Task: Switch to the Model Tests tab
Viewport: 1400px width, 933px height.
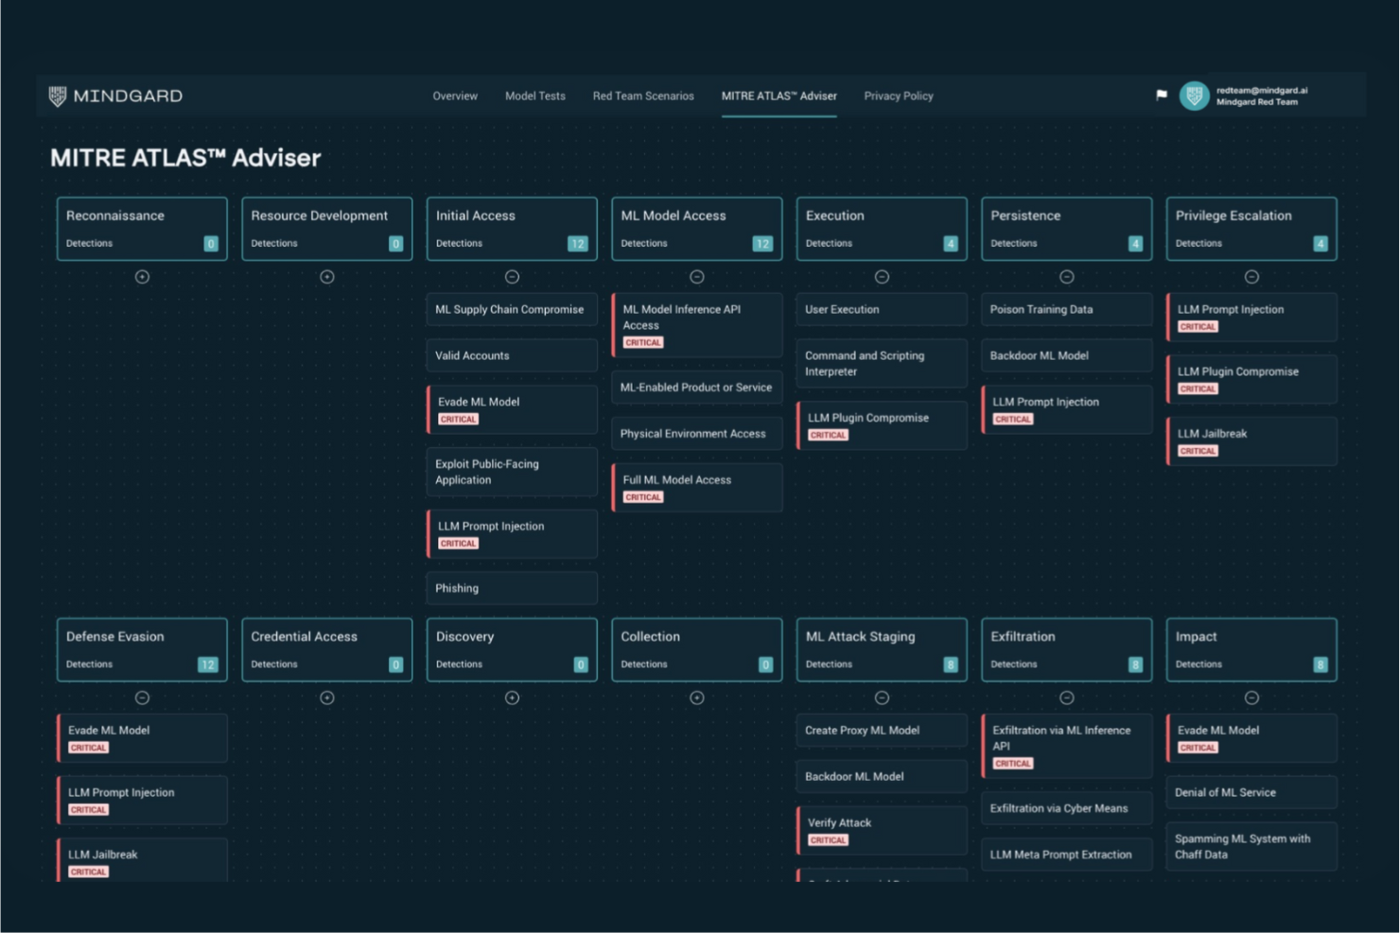Action: pyautogui.click(x=535, y=96)
